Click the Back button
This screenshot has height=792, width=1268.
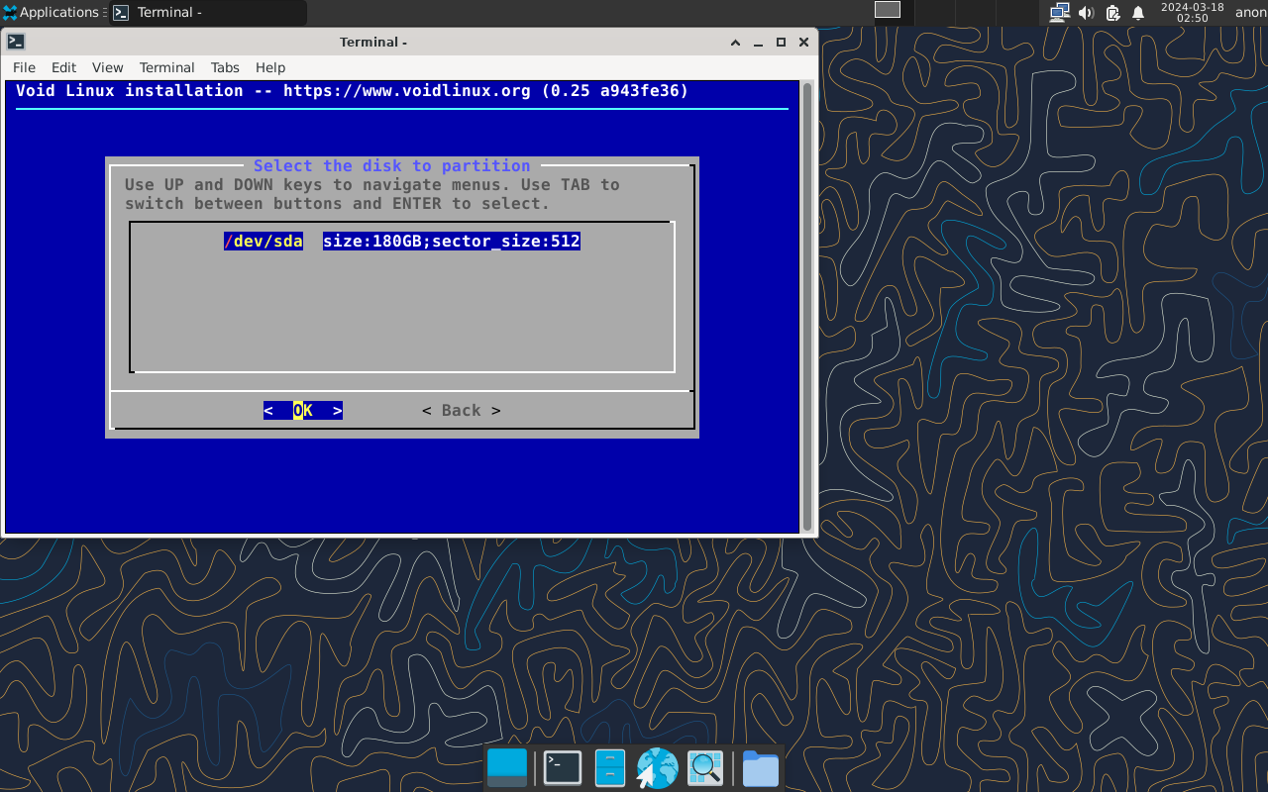pos(462,410)
